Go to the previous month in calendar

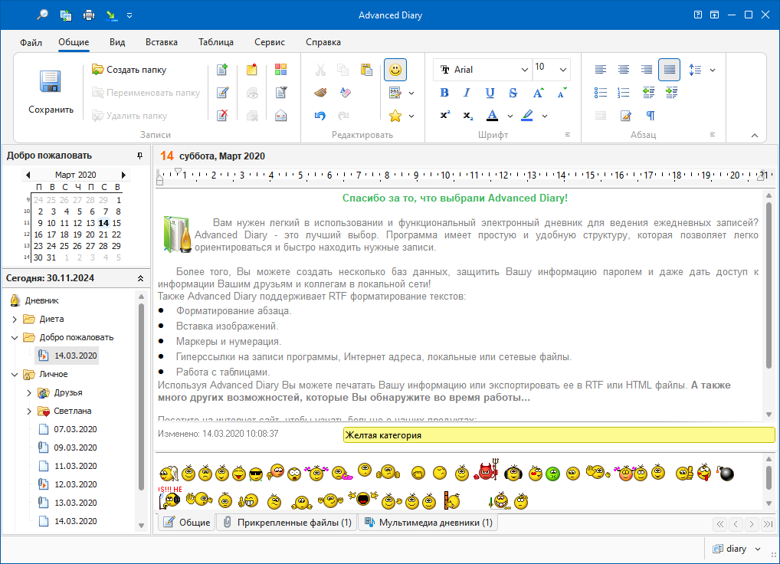click(x=28, y=175)
